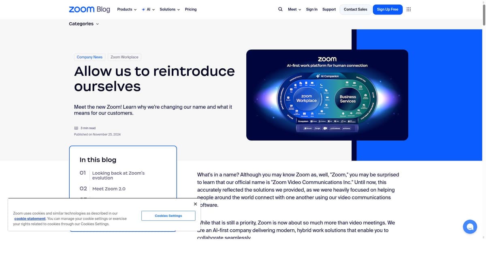This screenshot has width=486, height=273.
Task: Open the cookie statement link
Action: click(30, 218)
